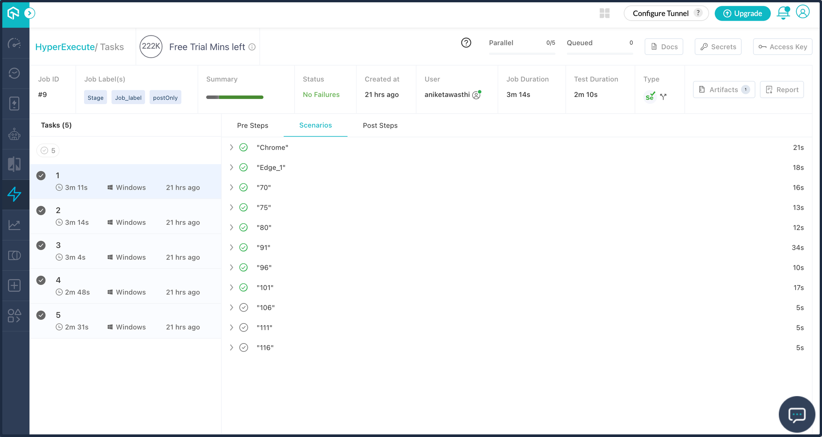Click the notification bell icon
The image size is (822, 437).
click(x=783, y=13)
